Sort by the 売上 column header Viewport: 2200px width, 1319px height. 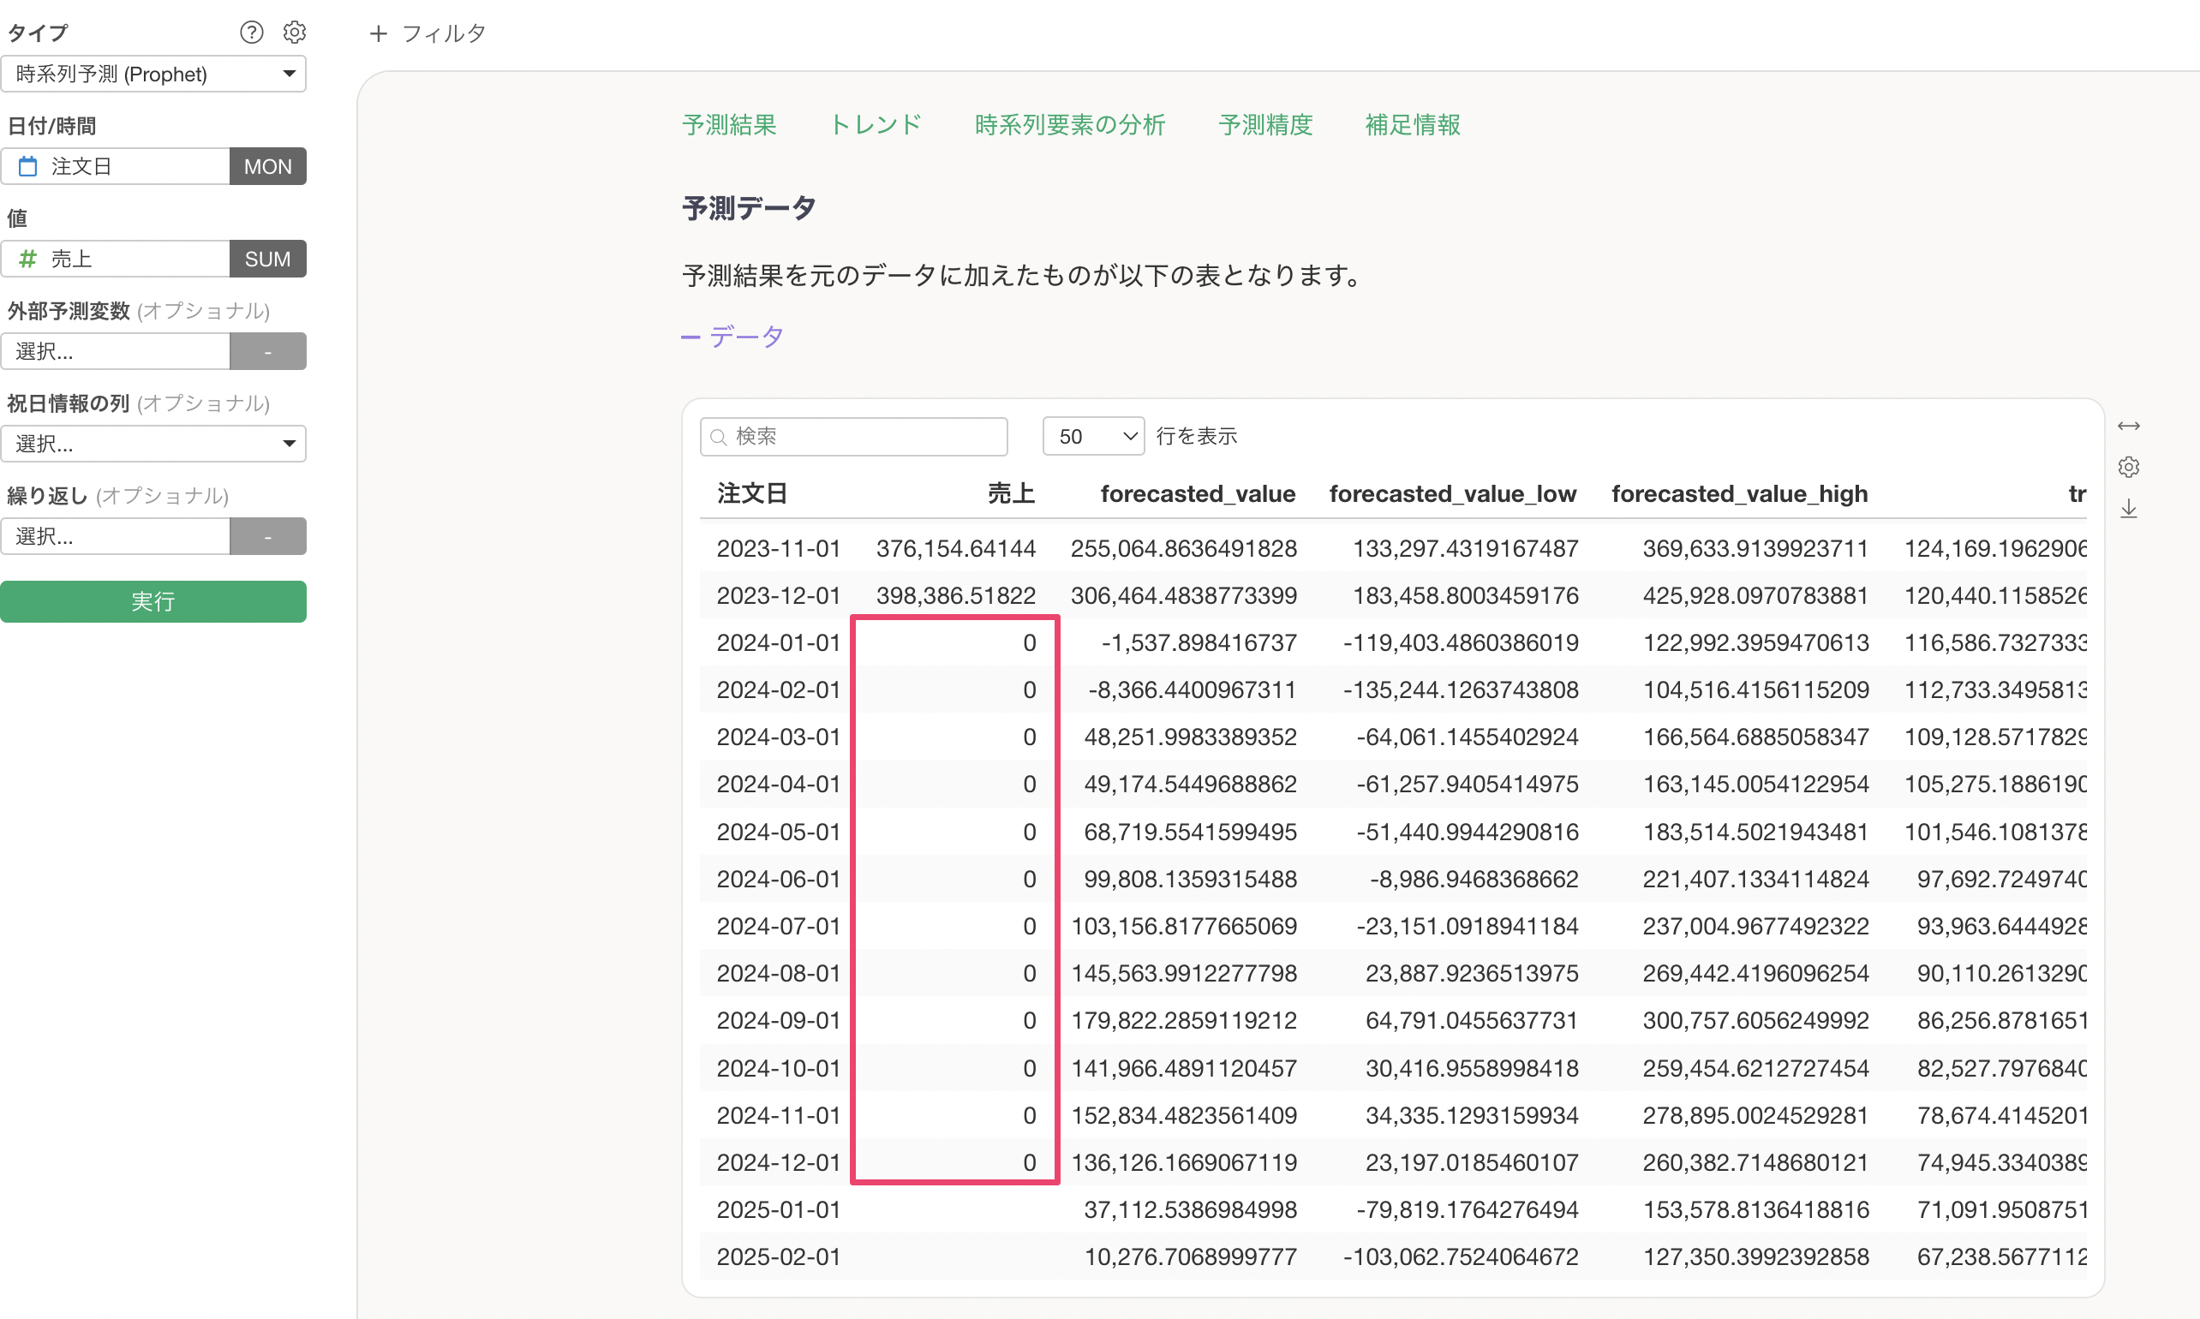coord(1012,493)
